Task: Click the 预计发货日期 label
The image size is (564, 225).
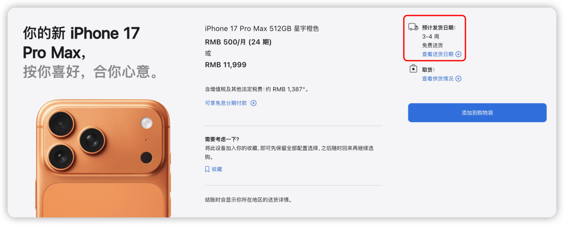Action: pyautogui.click(x=439, y=28)
